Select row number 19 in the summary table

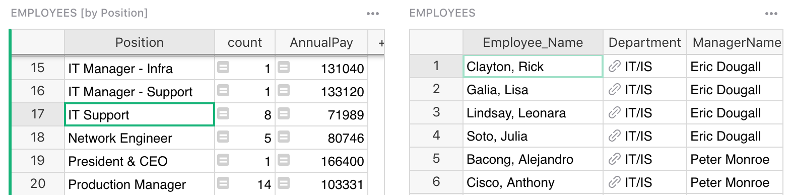[x=38, y=161]
